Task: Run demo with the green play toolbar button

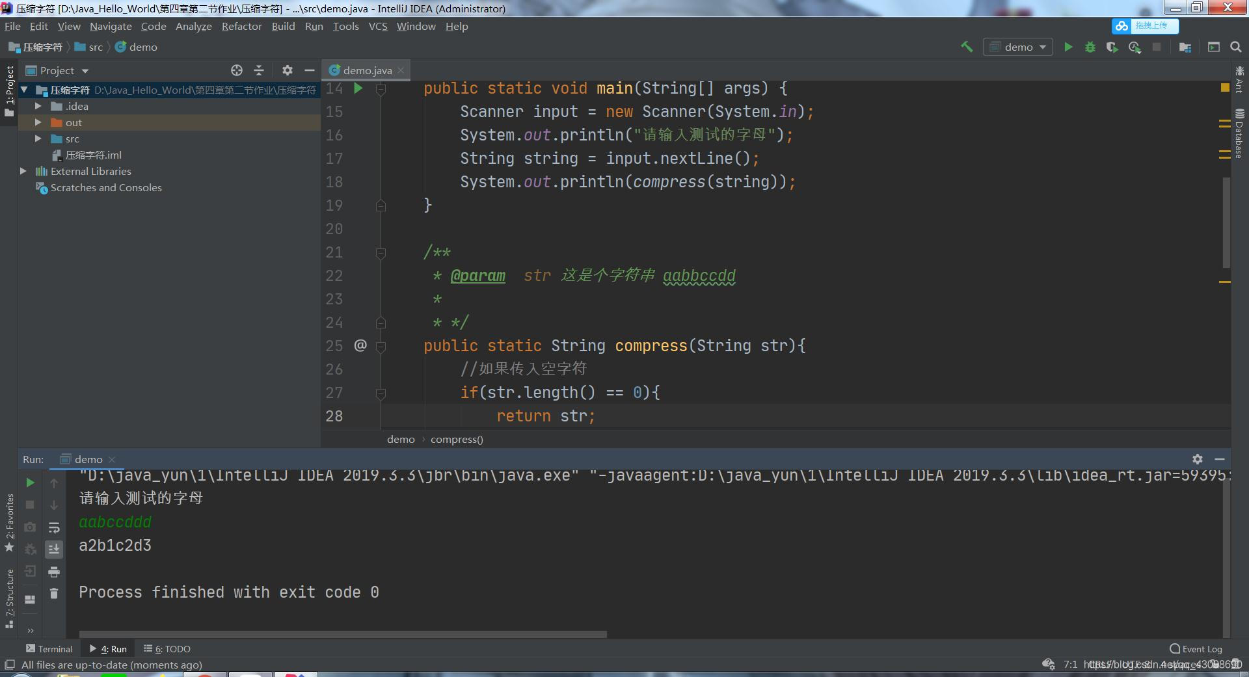Action: pos(1068,47)
